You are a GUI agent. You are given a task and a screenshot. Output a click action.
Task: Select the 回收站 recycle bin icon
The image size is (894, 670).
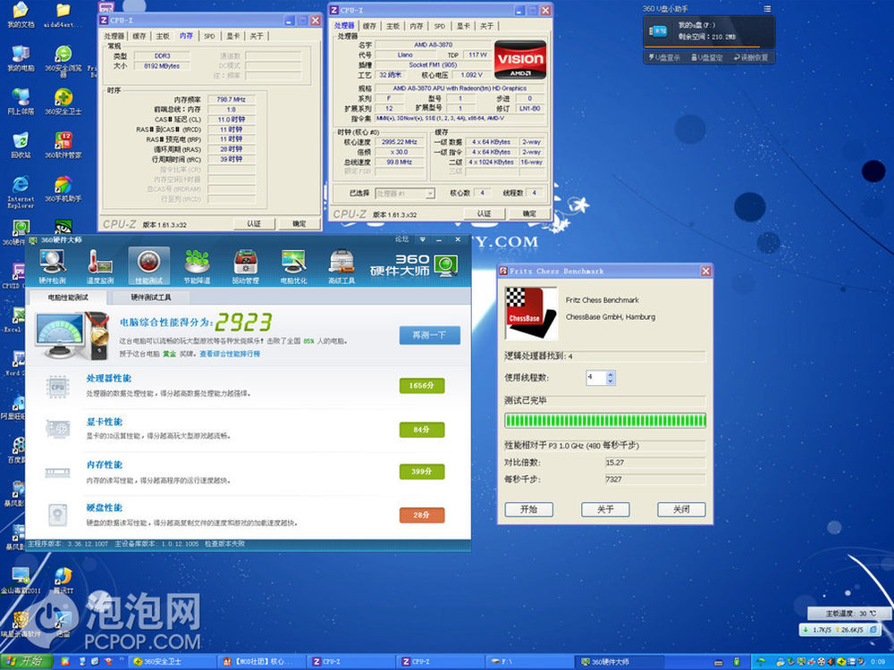point(21,145)
